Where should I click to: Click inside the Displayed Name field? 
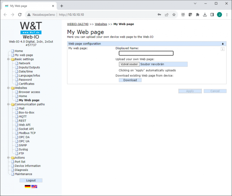[x=146, y=53]
